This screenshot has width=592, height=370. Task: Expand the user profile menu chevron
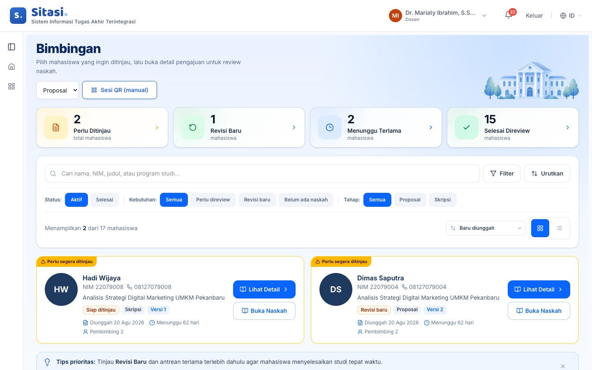484,16
